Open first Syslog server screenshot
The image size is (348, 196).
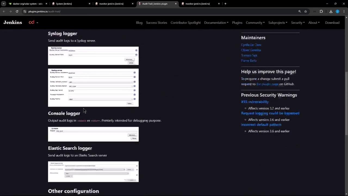click(x=93, y=56)
